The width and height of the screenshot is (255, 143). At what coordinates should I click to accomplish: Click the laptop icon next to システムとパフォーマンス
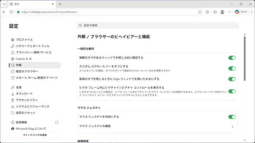point(13,107)
